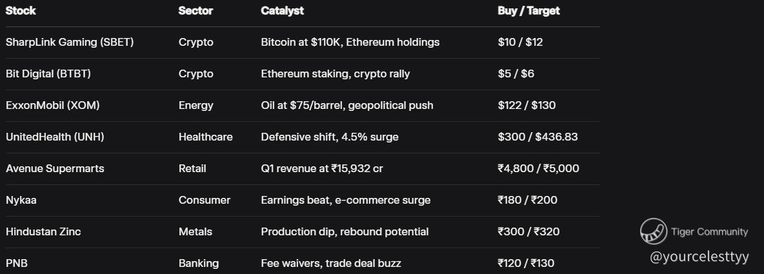Select the Healthcare sector cell
The height and width of the screenshot is (274, 764).
(x=205, y=137)
